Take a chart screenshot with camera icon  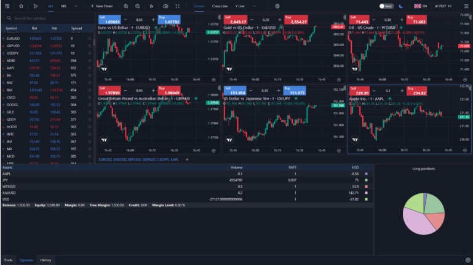165,6
